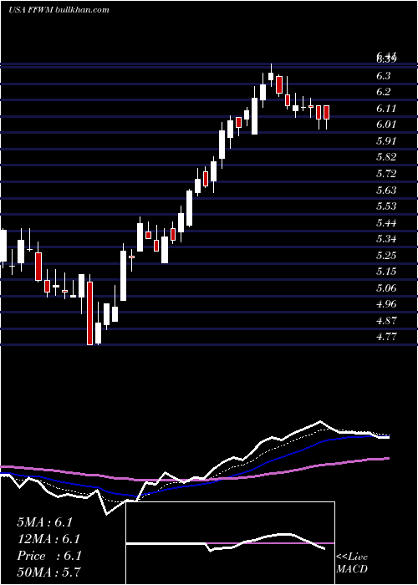This screenshot has height=585, width=418.
Task: Select the 5.25 price axis label
Action: click(x=386, y=255)
